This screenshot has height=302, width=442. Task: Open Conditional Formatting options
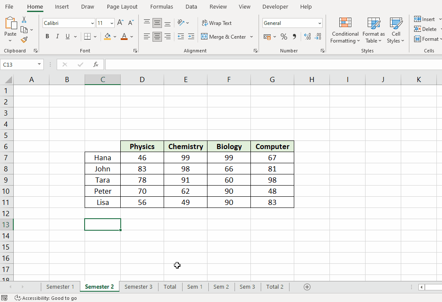pyautogui.click(x=345, y=30)
